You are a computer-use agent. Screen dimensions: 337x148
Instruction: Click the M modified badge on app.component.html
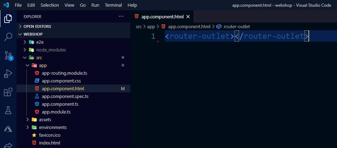pyautogui.click(x=123, y=89)
